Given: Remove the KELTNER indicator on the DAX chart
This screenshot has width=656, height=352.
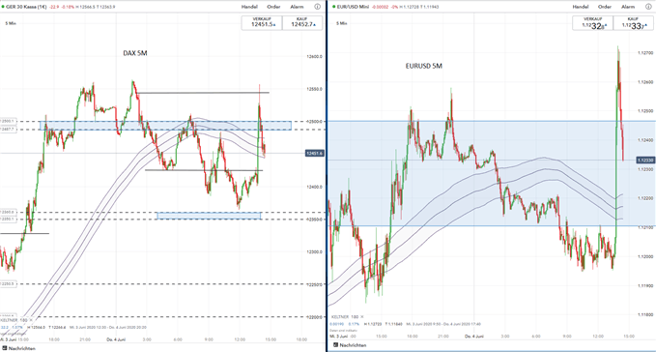Looking at the screenshot, I should point(31,320).
